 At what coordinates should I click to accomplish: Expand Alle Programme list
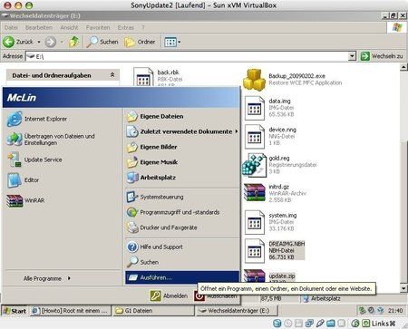(47, 278)
